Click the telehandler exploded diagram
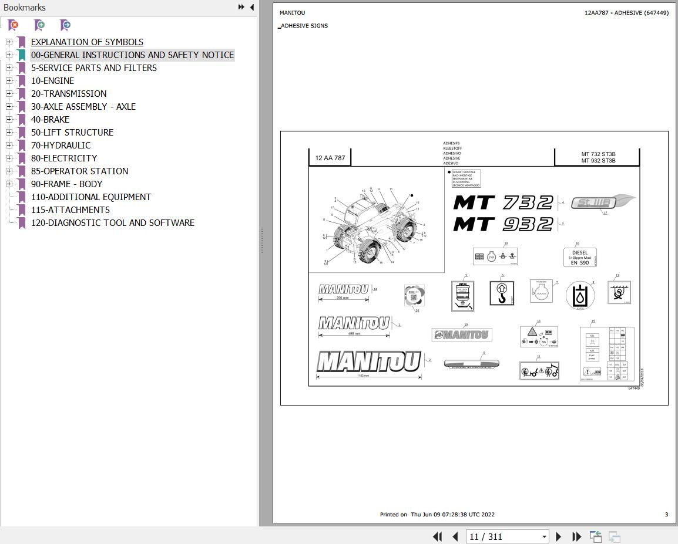 pos(376,225)
